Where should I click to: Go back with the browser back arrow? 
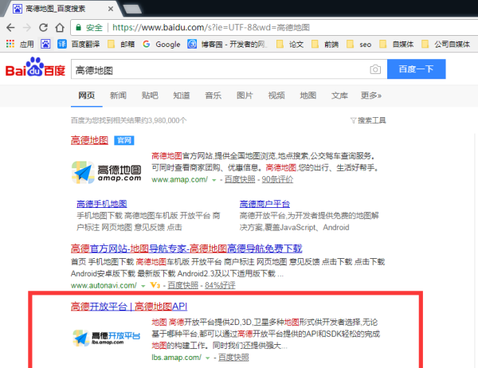(x=10, y=26)
